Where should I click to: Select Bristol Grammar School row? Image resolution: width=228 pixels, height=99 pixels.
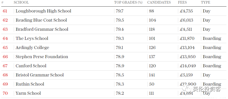tap(114, 75)
